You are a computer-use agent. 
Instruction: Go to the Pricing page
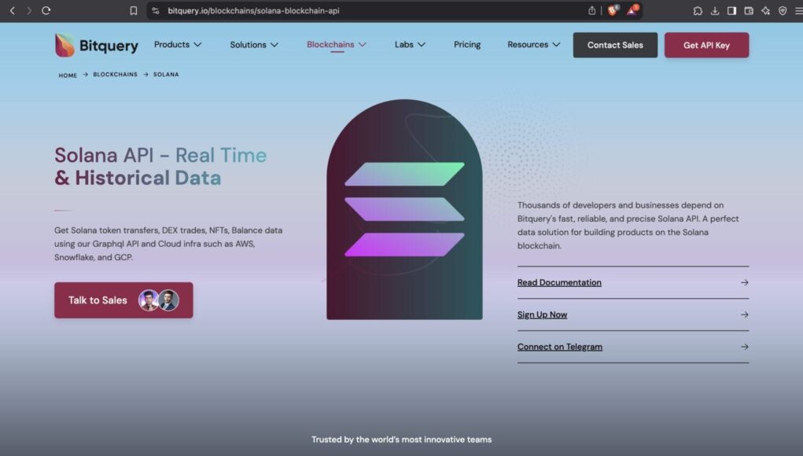467,45
